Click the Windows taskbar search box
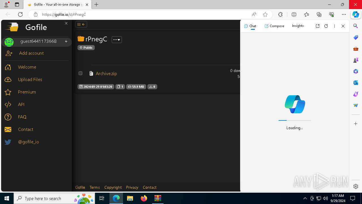Image resolution: width=362 pixels, height=204 pixels. (54, 198)
